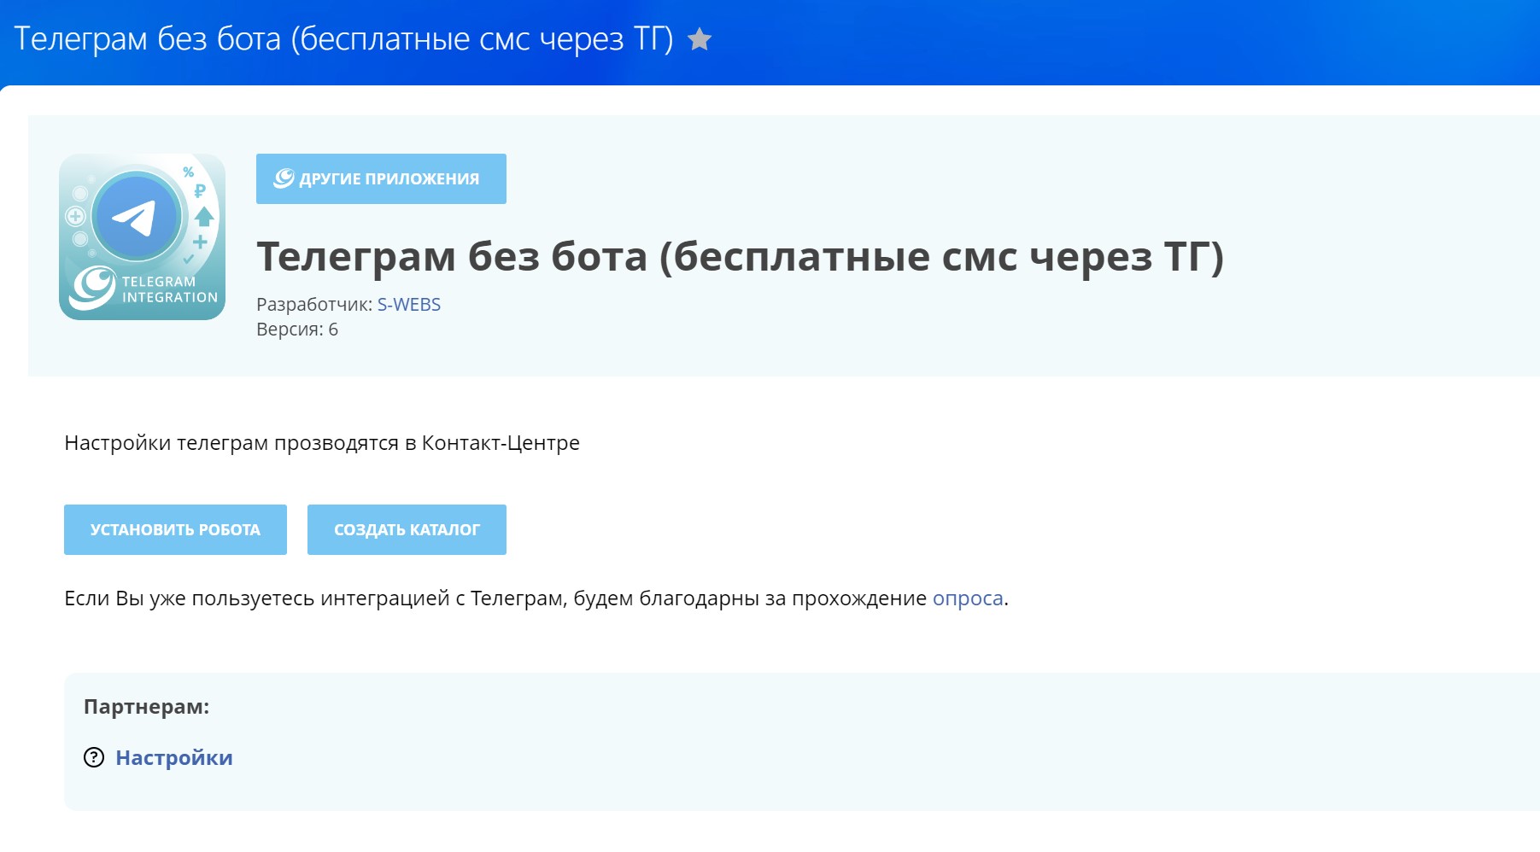
Task: Click the Партнерам: section heading
Action: (x=146, y=707)
